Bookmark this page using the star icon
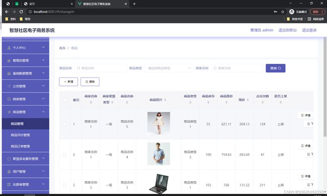Viewport: 327px width, 196px height. coord(283,12)
